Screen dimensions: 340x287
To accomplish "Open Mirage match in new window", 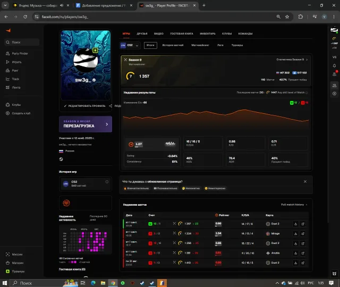I will click(x=303, y=234).
